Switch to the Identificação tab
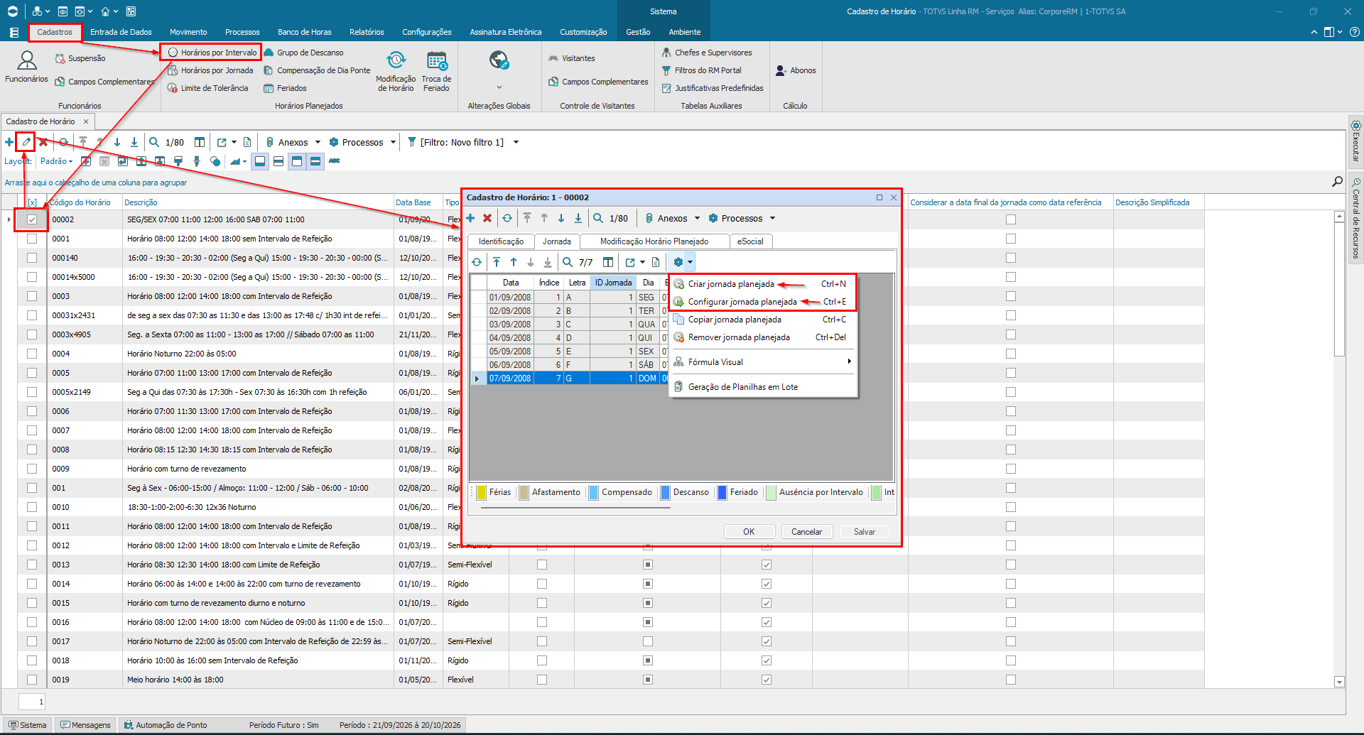This screenshot has width=1364, height=735. click(501, 241)
